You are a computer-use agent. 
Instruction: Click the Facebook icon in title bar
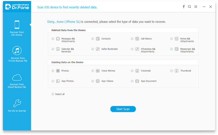pos(183,7)
